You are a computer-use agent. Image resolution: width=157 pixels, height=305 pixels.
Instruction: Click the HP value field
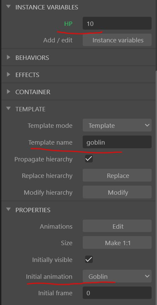(117, 23)
